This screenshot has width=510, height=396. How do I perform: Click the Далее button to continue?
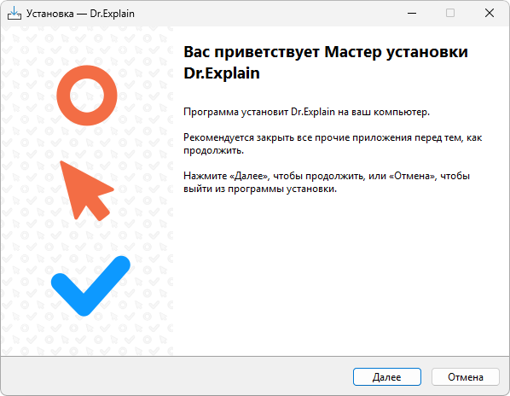[x=386, y=377]
